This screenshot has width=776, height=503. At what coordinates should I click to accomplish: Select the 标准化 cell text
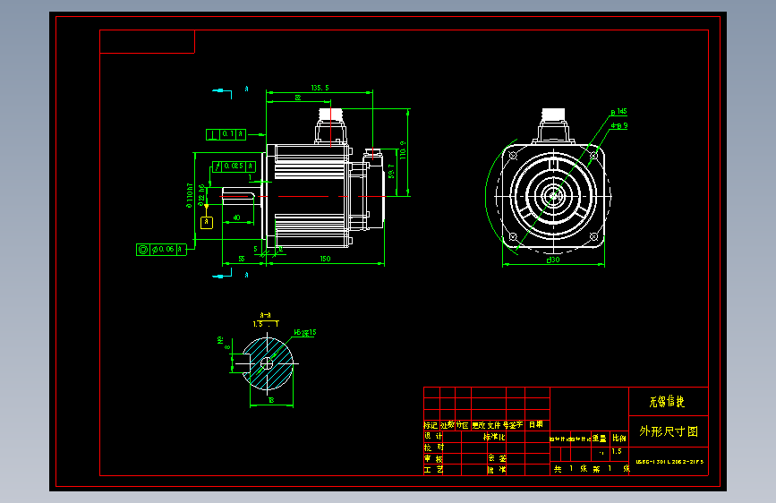pyautogui.click(x=494, y=437)
